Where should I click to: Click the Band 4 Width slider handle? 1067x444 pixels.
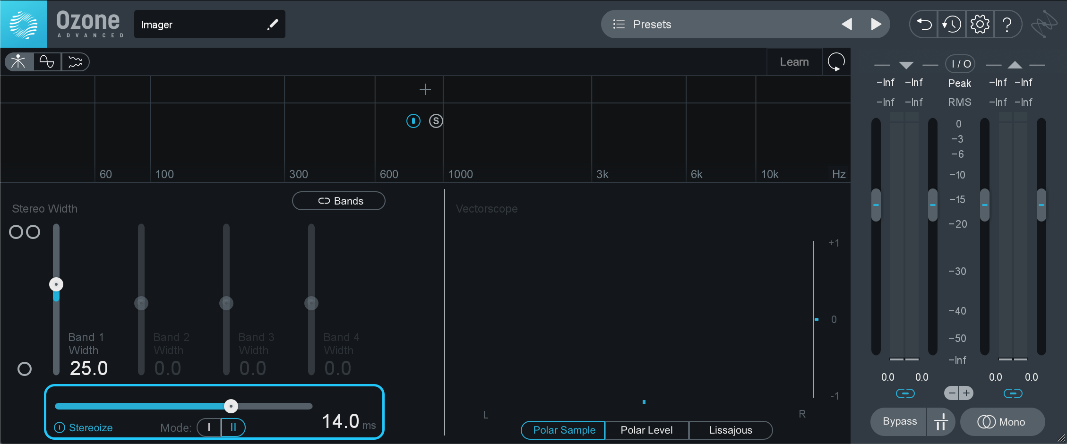click(311, 303)
